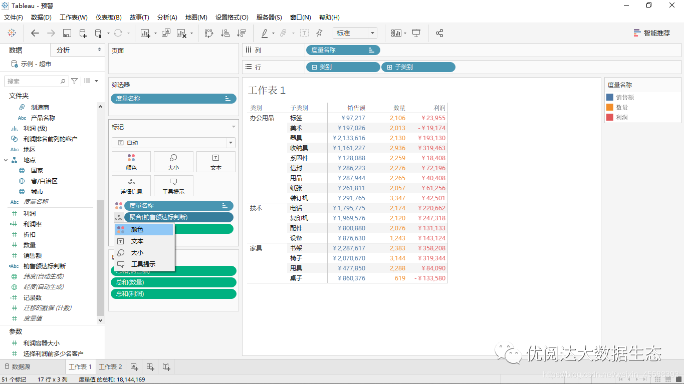684x384 pixels.
Task: Click the 销售额 blue legend swatch
Action: 610,97
